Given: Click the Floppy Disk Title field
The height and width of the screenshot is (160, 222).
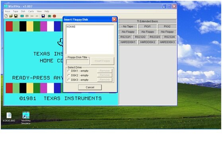Looking at the screenshot, I should [x=78, y=62].
